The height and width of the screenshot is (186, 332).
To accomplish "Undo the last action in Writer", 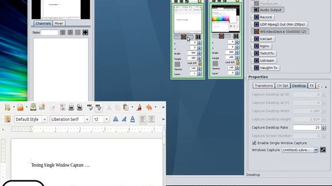I will (x=149, y=107).
